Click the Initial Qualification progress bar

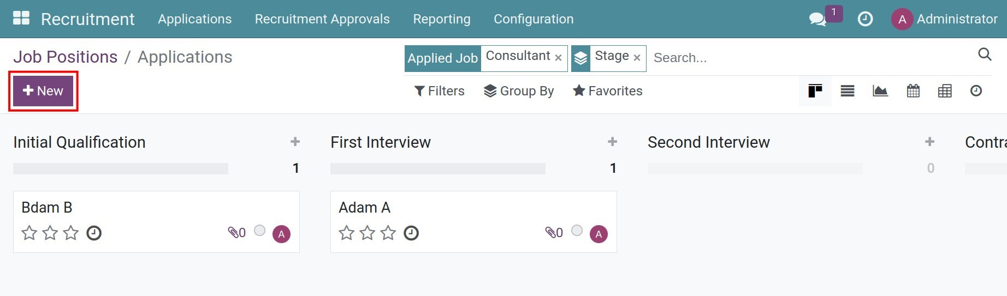120,168
